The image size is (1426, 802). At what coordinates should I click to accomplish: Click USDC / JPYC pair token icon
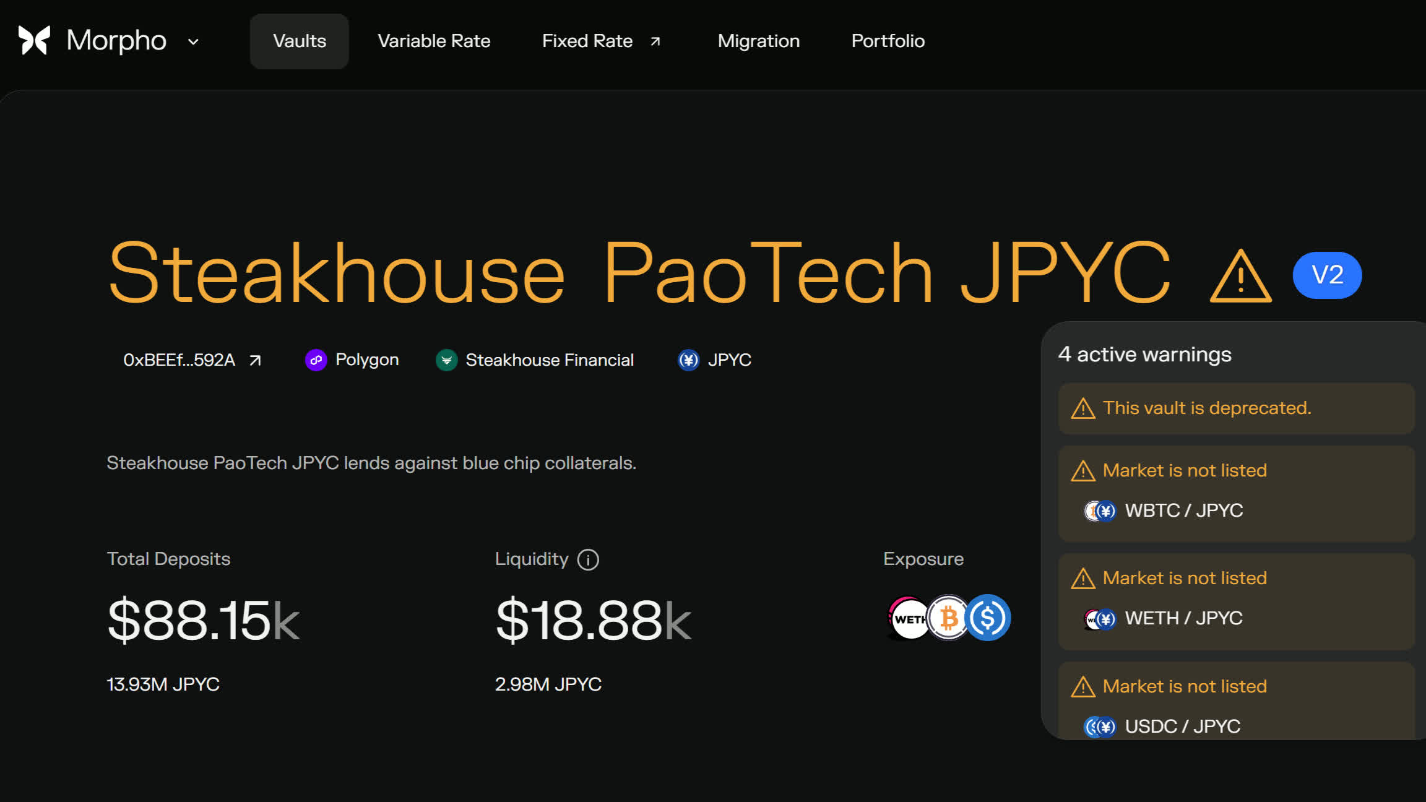point(1100,727)
